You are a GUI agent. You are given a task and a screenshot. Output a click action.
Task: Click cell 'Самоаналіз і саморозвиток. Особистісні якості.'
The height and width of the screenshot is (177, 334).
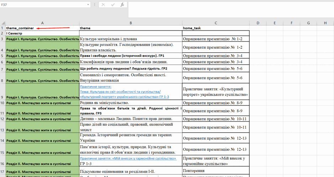point(130,77)
